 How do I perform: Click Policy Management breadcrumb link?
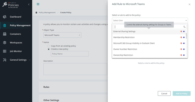(x=47, y=12)
